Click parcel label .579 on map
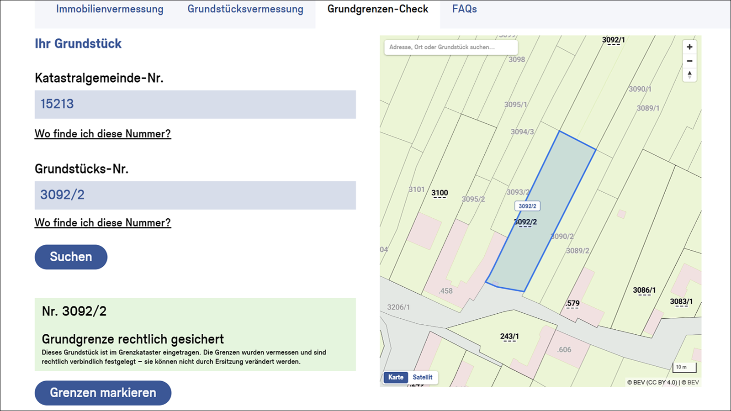This screenshot has height=411, width=731. point(572,304)
